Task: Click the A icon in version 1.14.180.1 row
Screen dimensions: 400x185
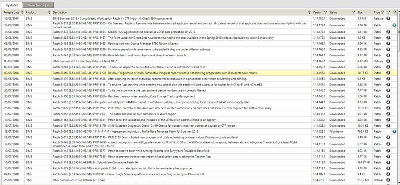Action: point(388,18)
